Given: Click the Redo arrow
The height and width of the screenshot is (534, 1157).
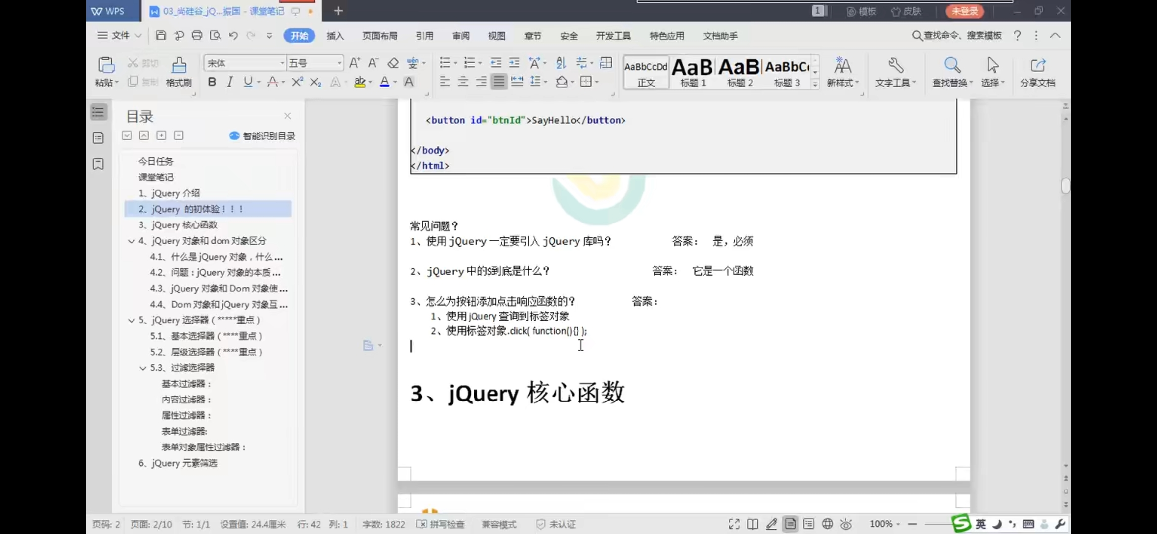Looking at the screenshot, I should (251, 35).
